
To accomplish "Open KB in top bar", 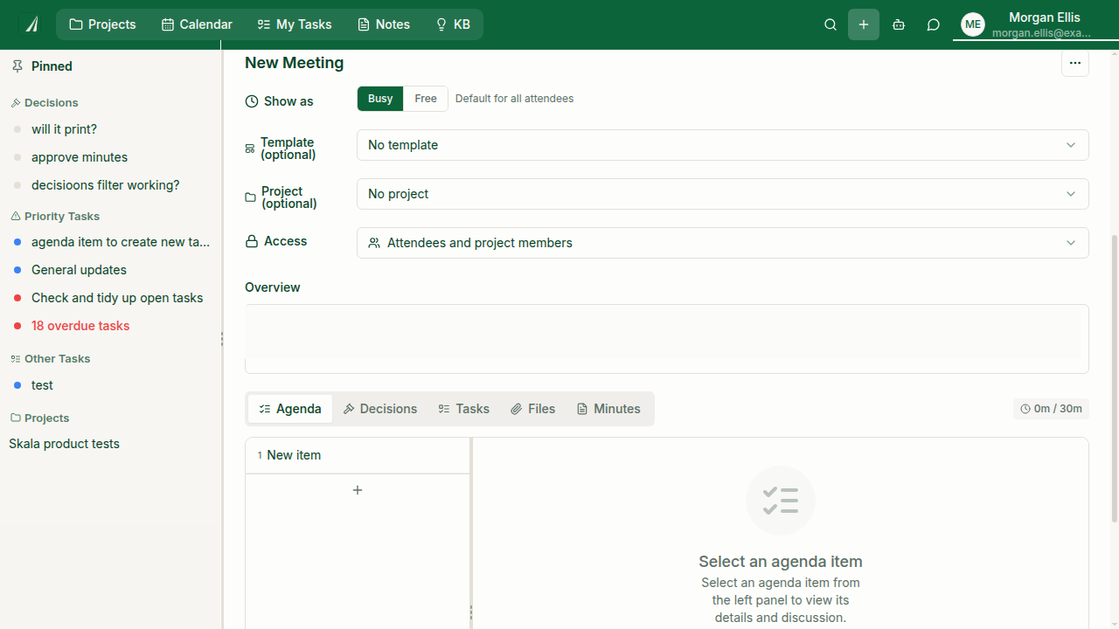I will 453,24.
